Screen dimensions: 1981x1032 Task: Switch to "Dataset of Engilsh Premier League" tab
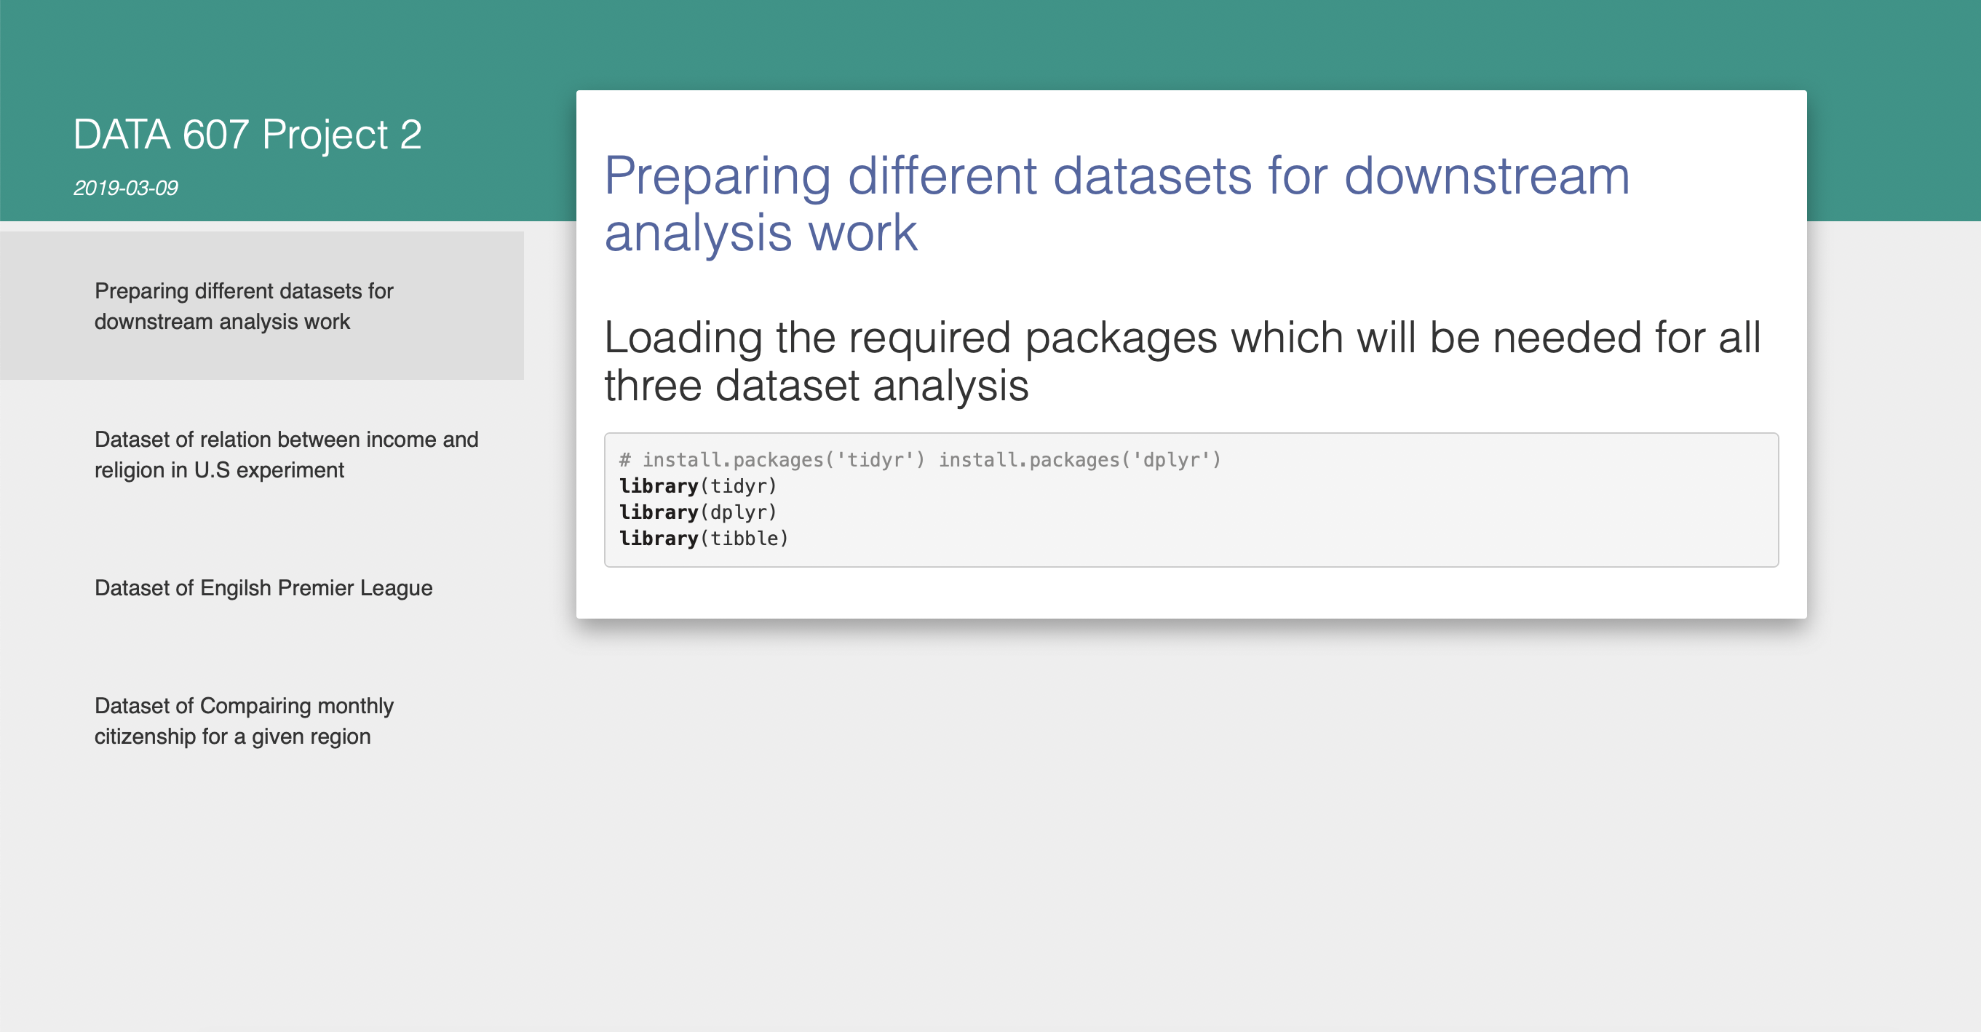(x=263, y=587)
